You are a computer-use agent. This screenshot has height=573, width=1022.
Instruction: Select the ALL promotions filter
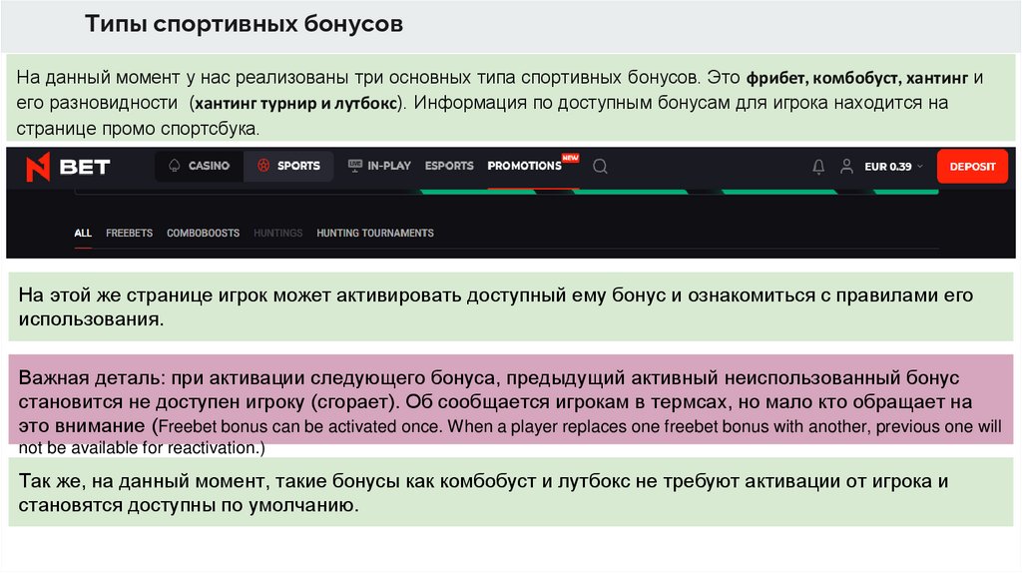pyautogui.click(x=83, y=234)
